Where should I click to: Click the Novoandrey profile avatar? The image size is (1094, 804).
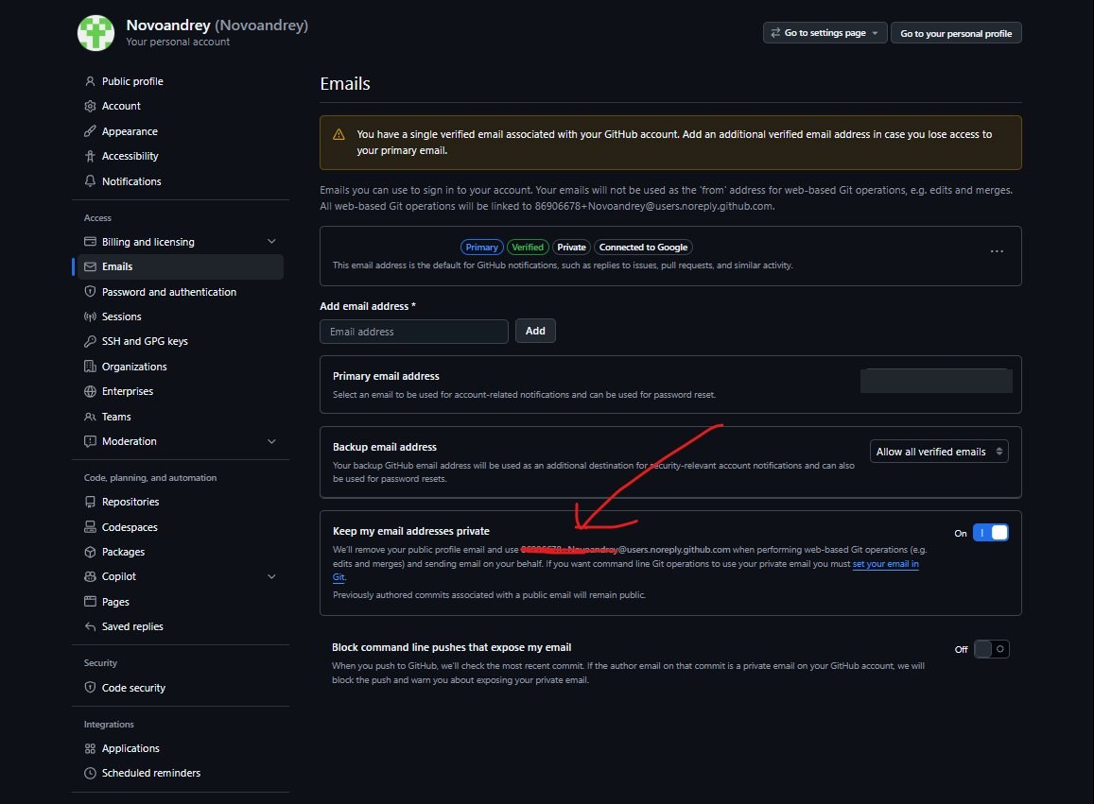pyautogui.click(x=96, y=33)
